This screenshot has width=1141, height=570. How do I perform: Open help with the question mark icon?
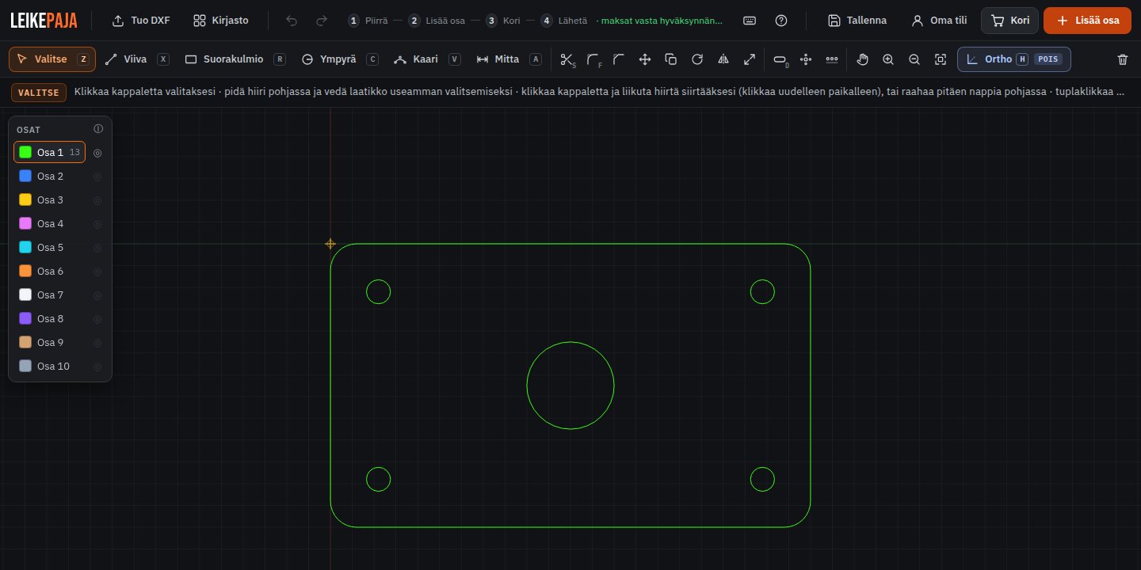pos(781,21)
